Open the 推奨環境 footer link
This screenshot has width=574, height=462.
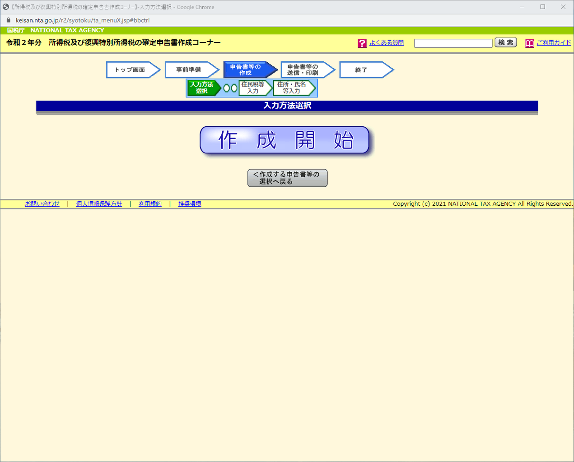point(190,204)
